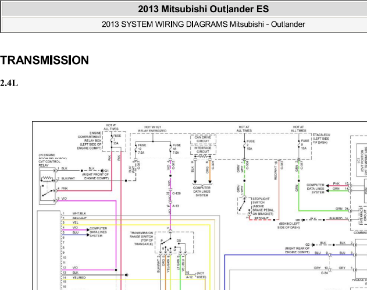
Task: Select the 'TRANSMISSION' heading
Action: [44, 60]
